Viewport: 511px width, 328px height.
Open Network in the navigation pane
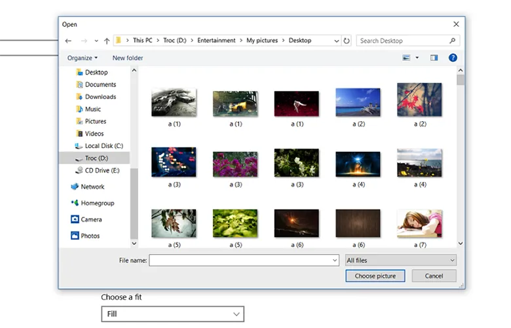click(x=92, y=187)
